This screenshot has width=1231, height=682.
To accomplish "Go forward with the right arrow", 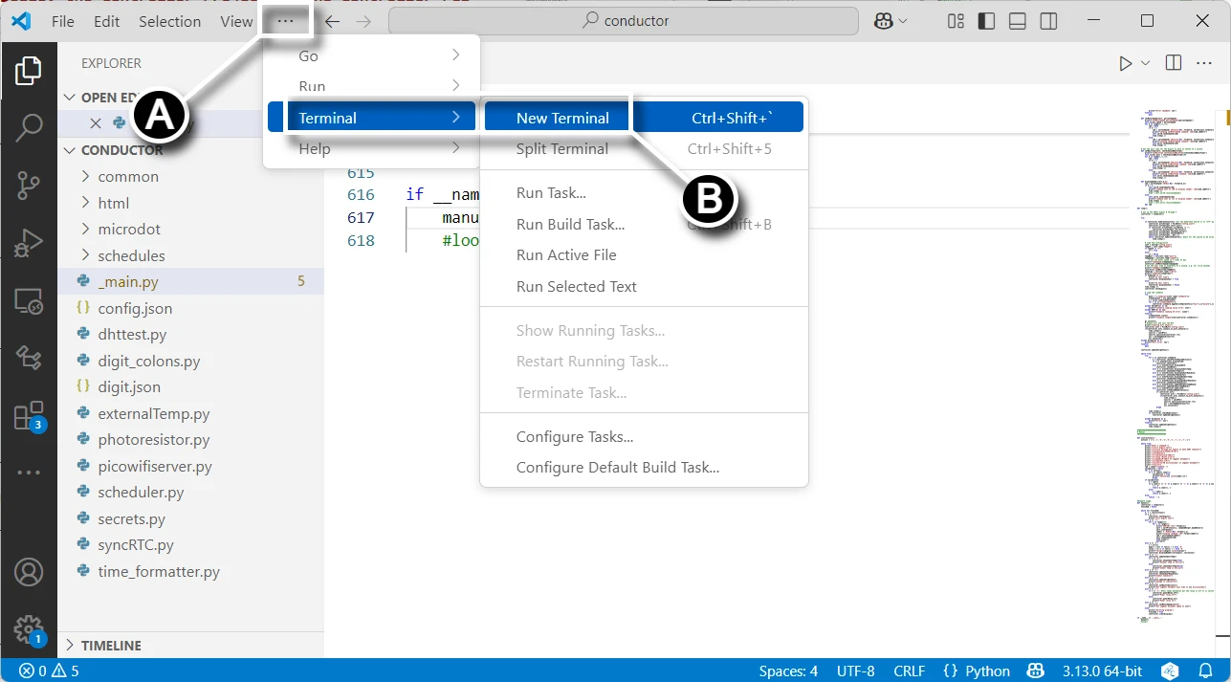I will tap(363, 21).
